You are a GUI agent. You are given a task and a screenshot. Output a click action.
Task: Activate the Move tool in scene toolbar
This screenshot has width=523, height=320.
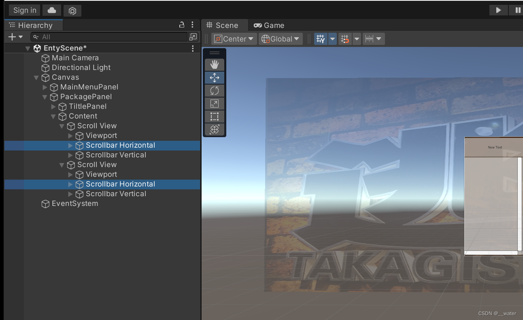pyautogui.click(x=215, y=78)
